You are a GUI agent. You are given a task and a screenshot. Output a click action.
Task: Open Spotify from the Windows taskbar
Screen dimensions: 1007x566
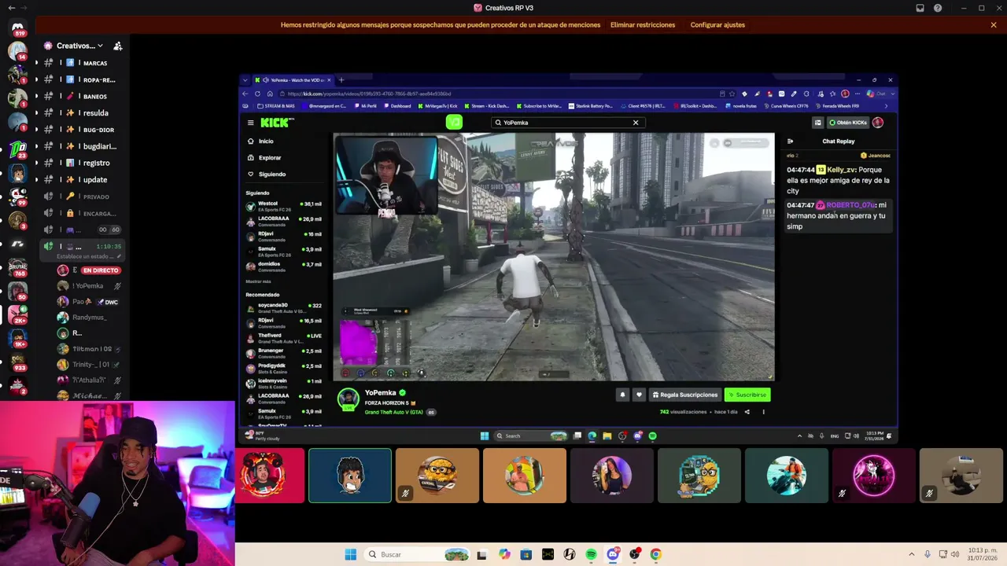point(591,554)
